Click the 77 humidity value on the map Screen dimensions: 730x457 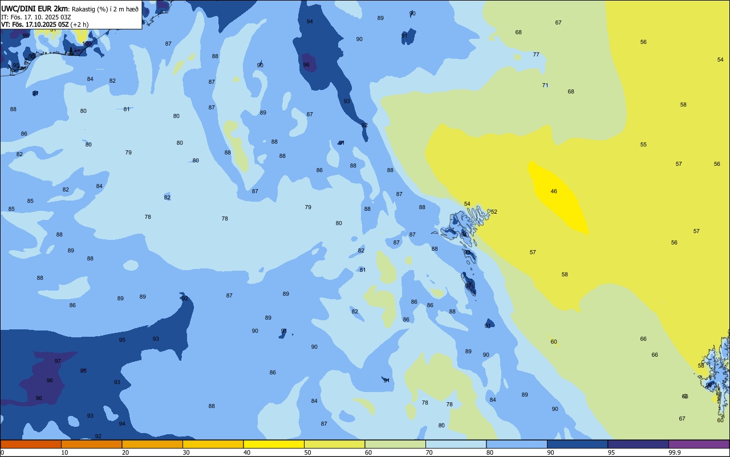coord(536,55)
